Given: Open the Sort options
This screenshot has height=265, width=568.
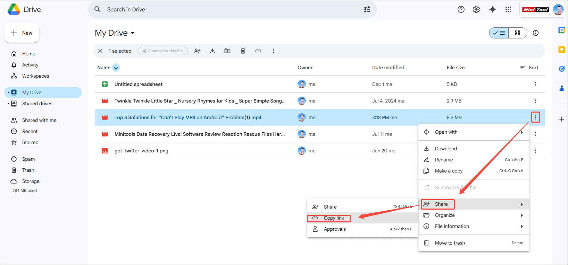Looking at the screenshot, I should pos(529,68).
